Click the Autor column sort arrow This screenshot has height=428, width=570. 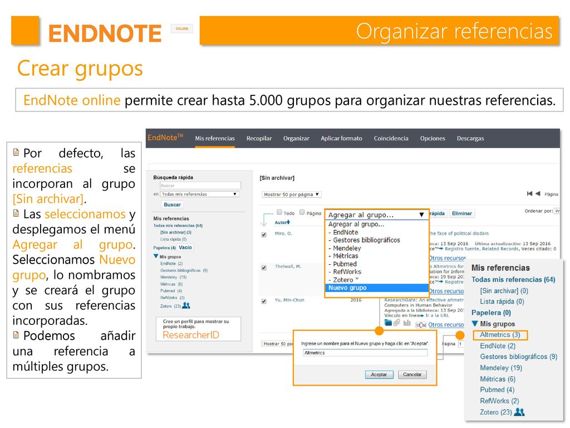pyautogui.click(x=289, y=222)
